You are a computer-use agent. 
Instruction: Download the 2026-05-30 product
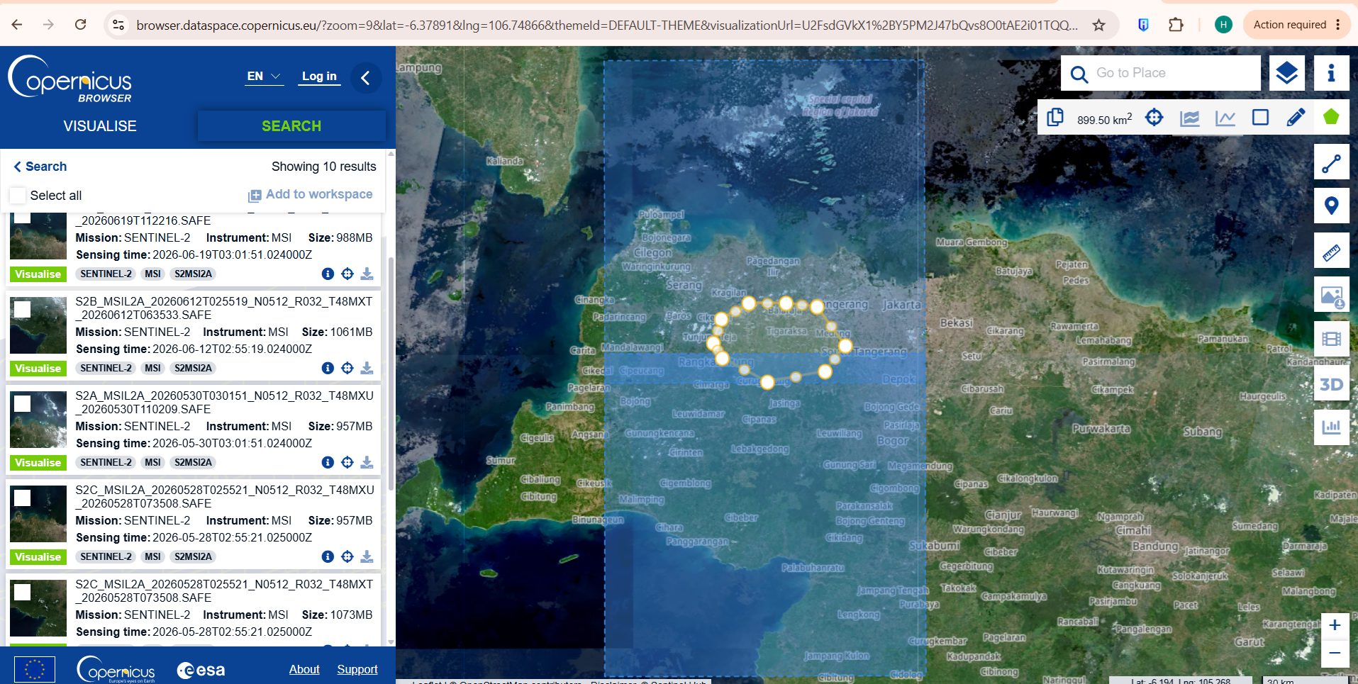point(367,462)
